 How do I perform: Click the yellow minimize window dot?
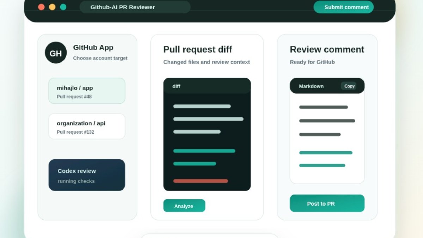tap(52, 7)
